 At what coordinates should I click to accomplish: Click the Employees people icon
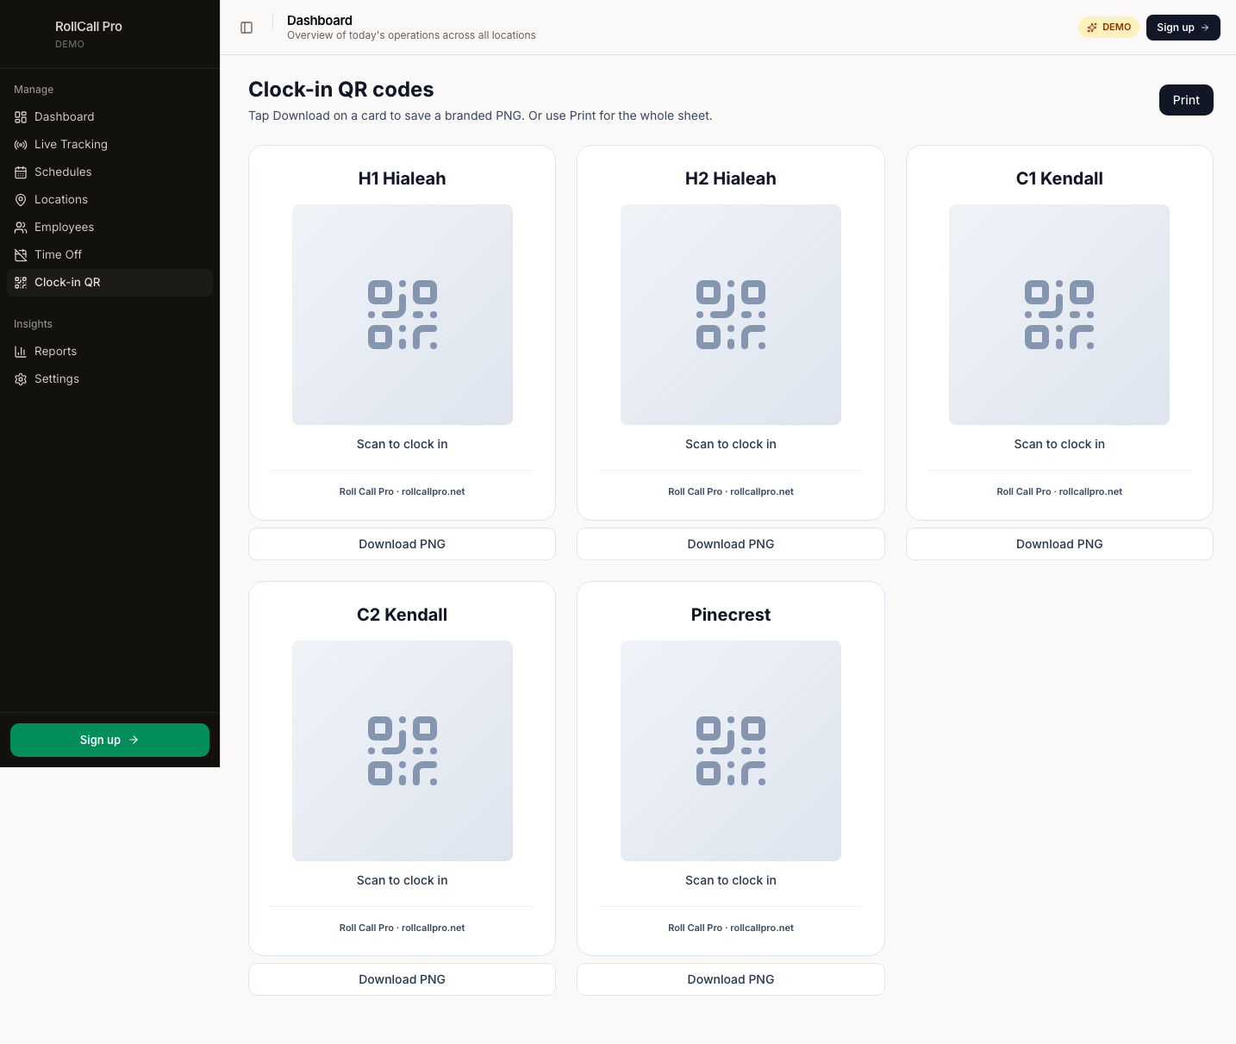pyautogui.click(x=21, y=228)
